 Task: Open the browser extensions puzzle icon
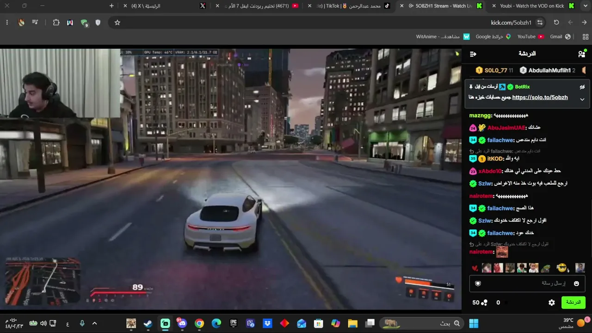[x=56, y=22]
